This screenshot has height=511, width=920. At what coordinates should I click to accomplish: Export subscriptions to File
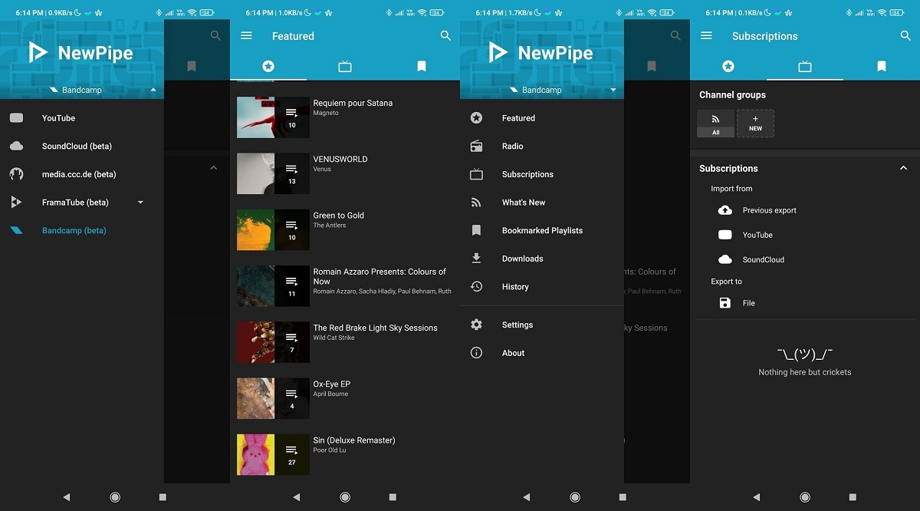748,303
